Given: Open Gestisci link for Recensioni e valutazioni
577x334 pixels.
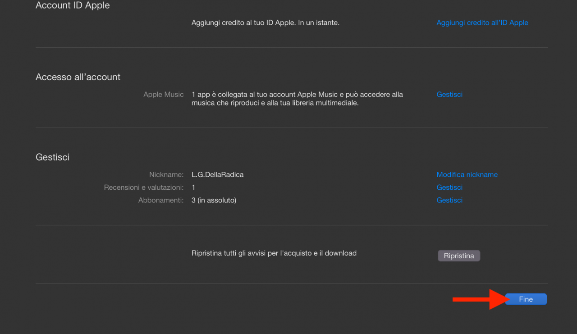Looking at the screenshot, I should coord(449,188).
